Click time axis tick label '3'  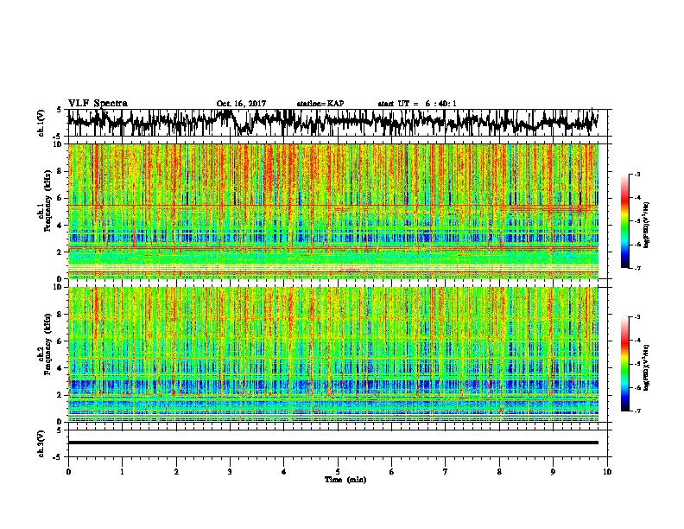pyautogui.click(x=230, y=472)
